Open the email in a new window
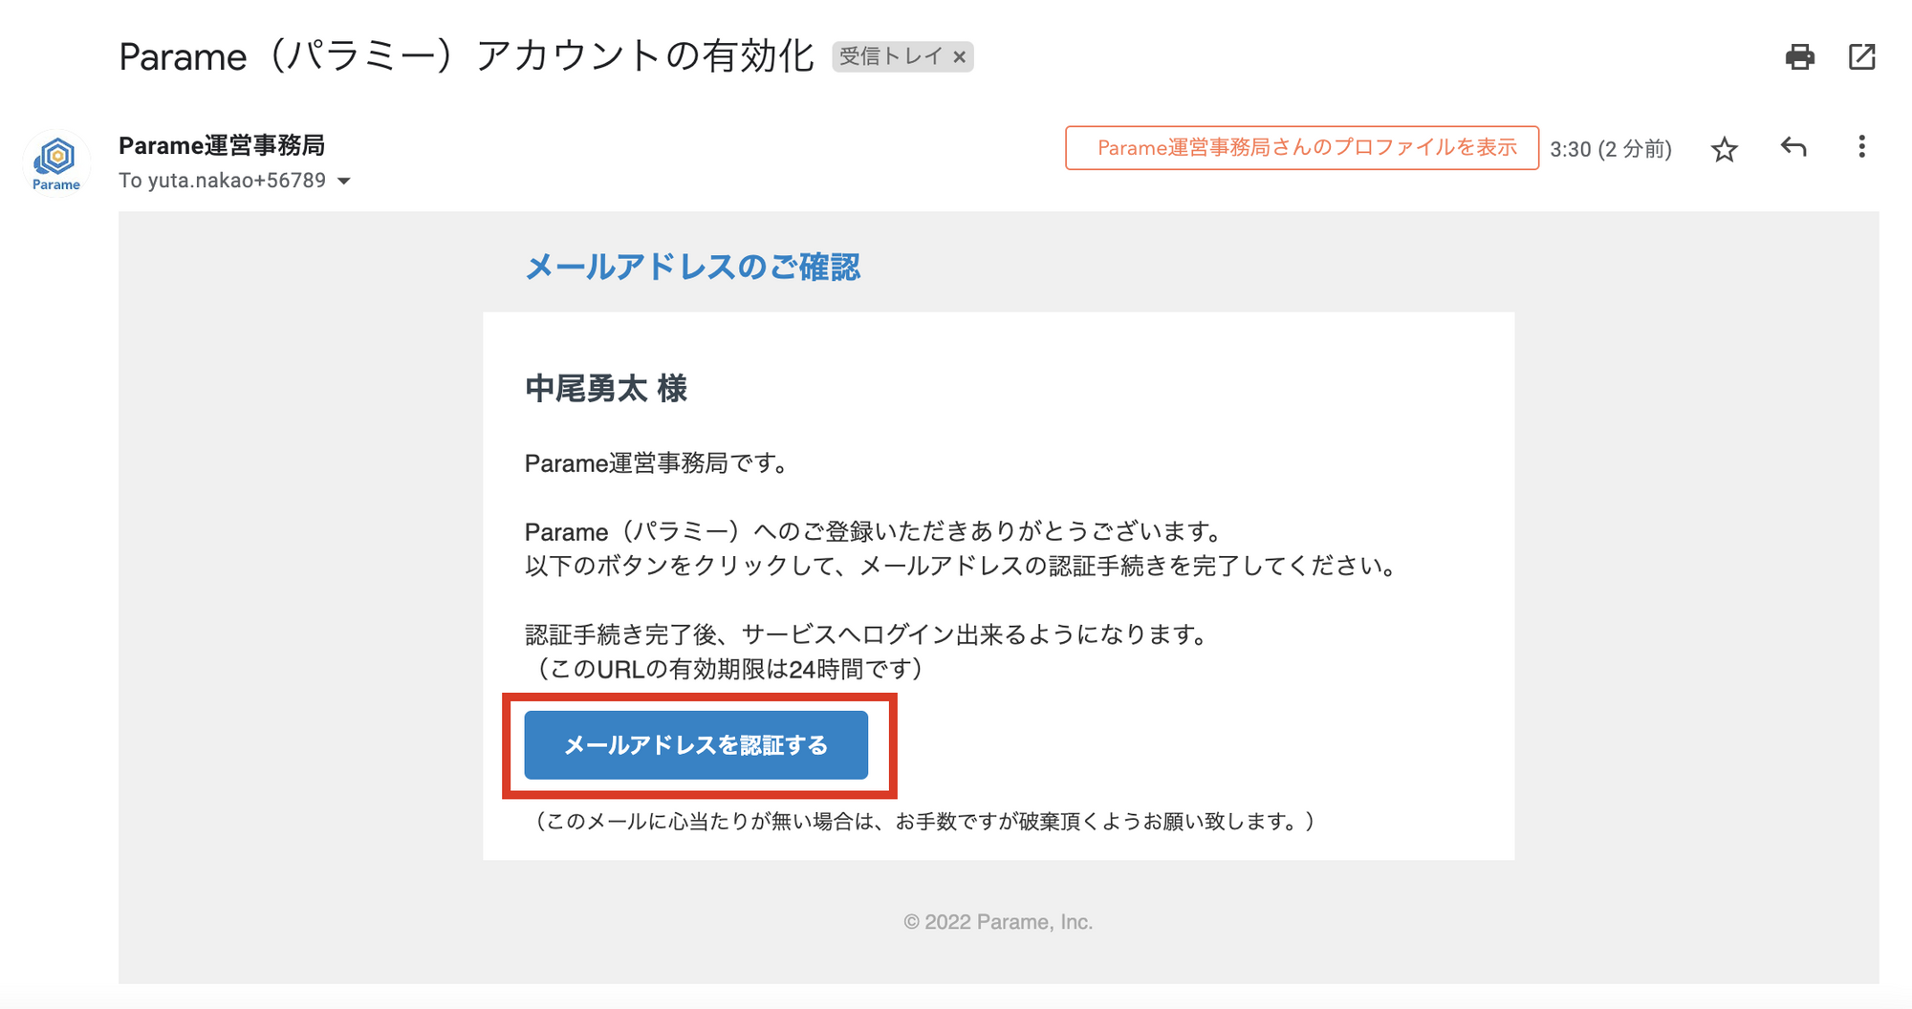Screen dimensions: 1912x1009 [1861, 57]
